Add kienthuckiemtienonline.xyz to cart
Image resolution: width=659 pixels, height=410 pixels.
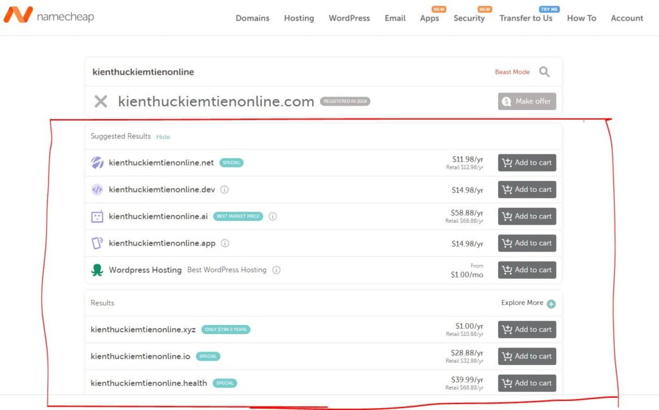[x=527, y=330]
